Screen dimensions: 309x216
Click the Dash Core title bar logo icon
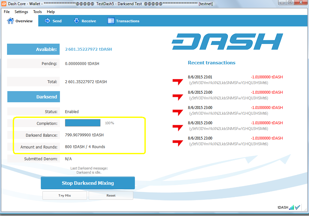click(4, 4)
